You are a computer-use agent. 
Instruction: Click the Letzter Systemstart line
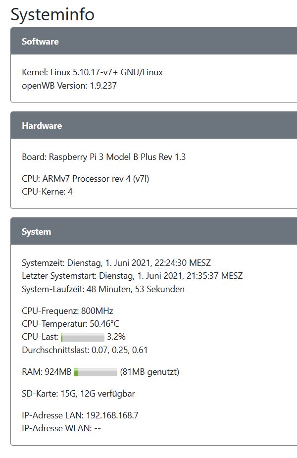(x=132, y=276)
